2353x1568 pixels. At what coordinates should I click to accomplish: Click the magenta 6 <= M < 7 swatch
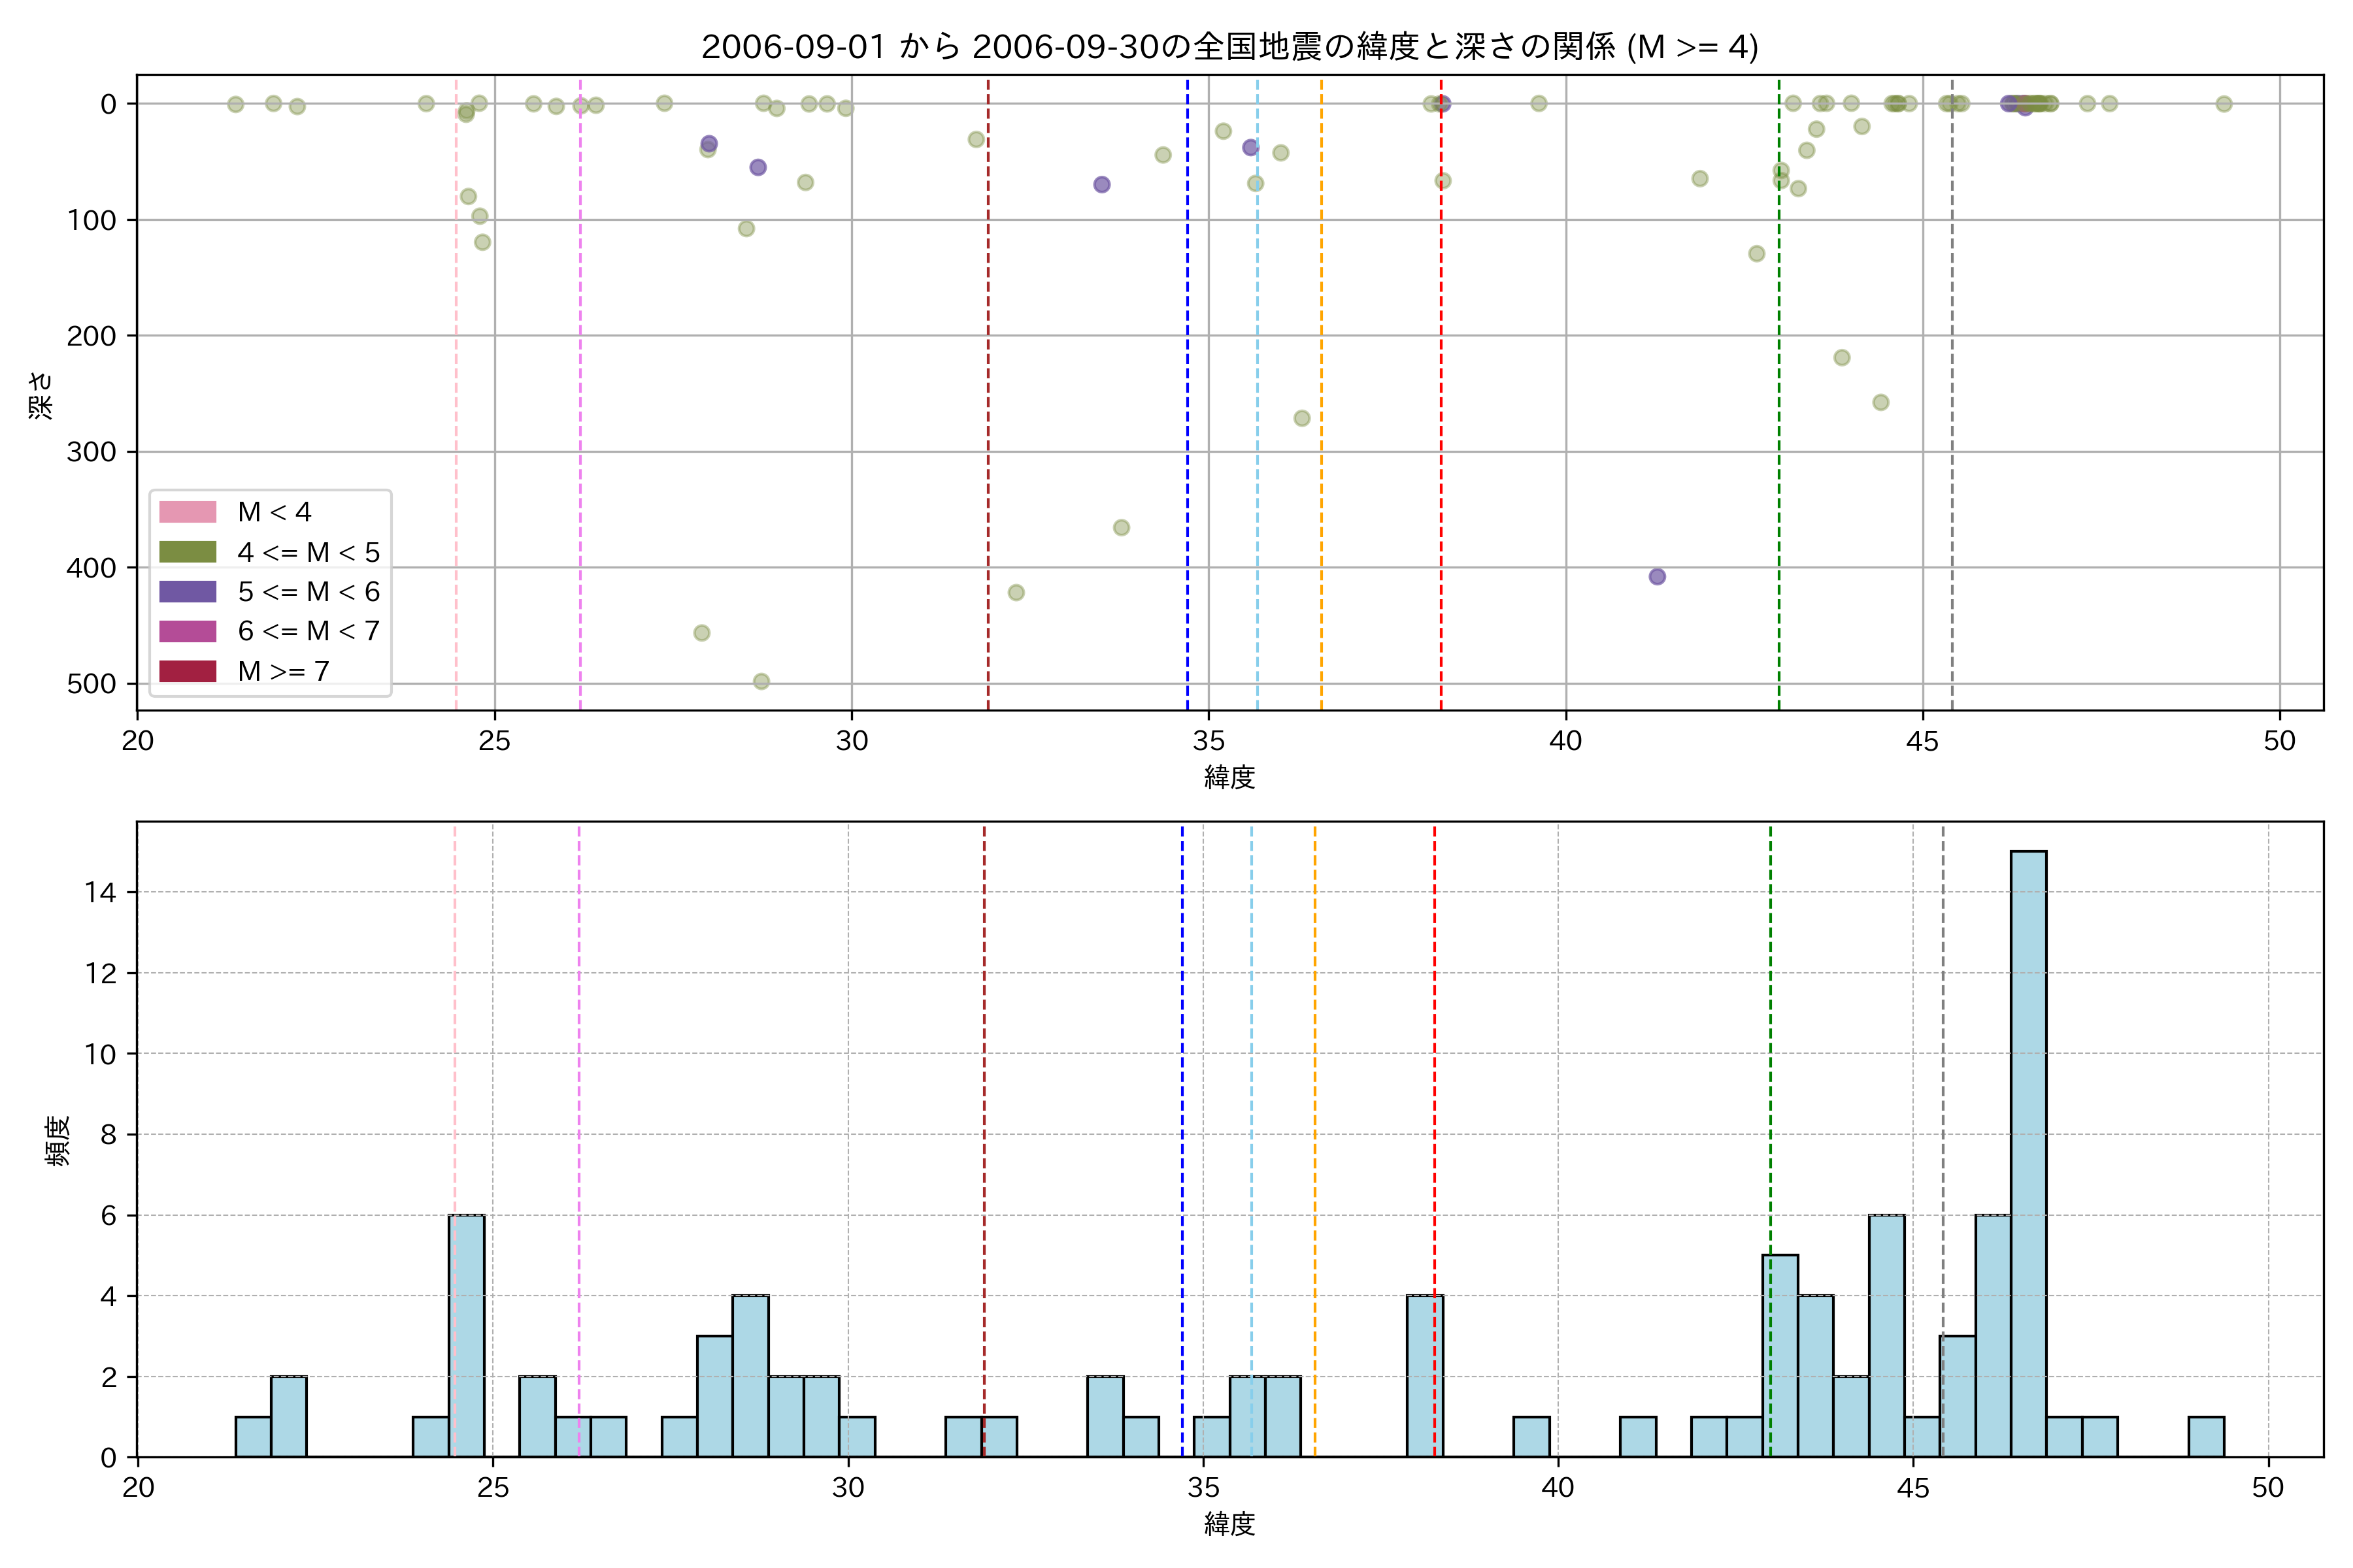[x=188, y=631]
